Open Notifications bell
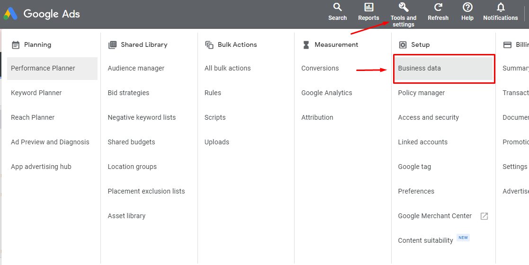This screenshot has height=265, width=529. click(500, 12)
